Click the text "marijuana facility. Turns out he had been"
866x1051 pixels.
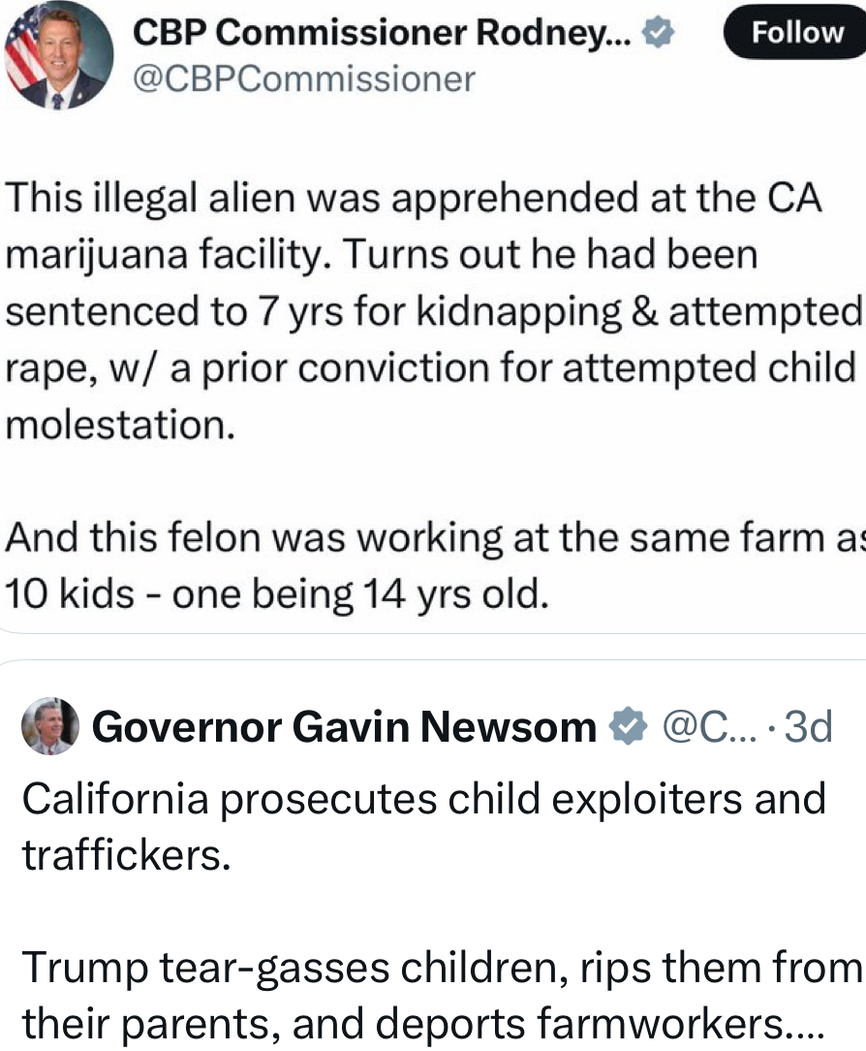coord(382,257)
